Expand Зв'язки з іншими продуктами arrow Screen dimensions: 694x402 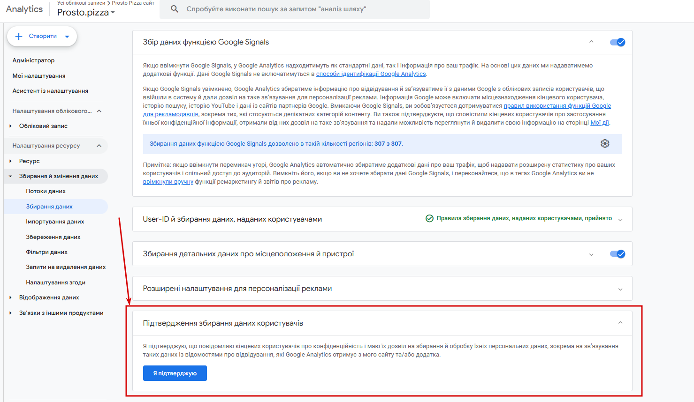coord(10,313)
